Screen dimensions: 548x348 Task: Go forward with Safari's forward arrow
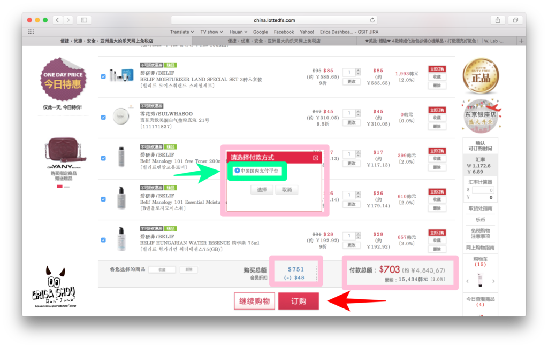(x=68, y=20)
